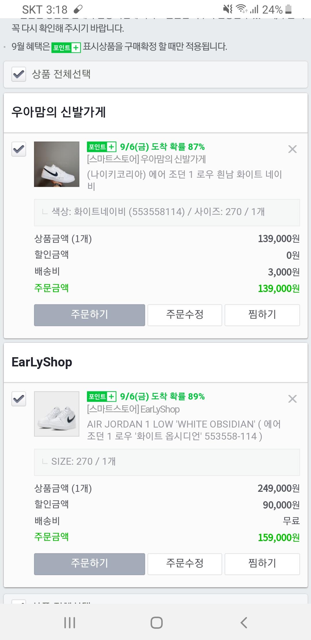Tap the Android home navigation icon
311x640 pixels.
[156, 622]
